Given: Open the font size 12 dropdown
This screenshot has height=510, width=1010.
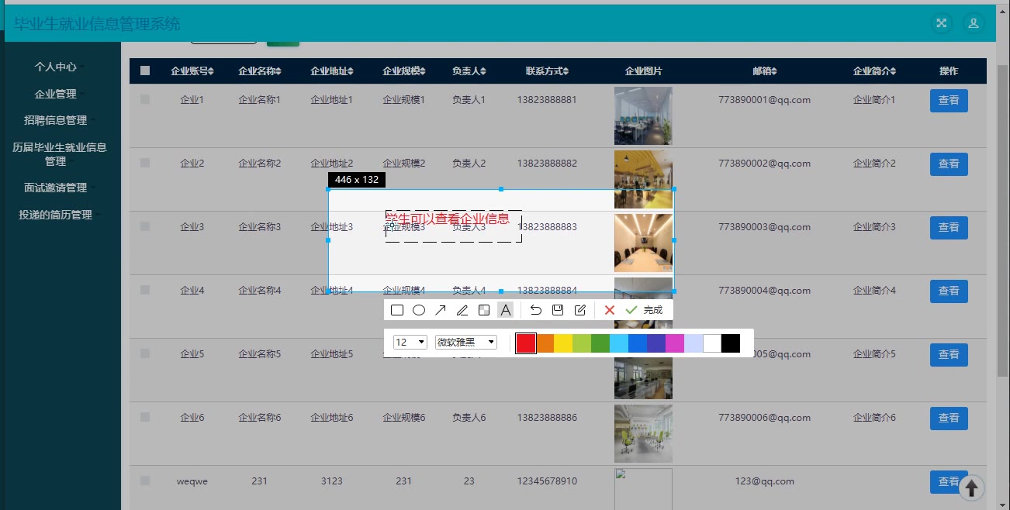Looking at the screenshot, I should (410, 343).
